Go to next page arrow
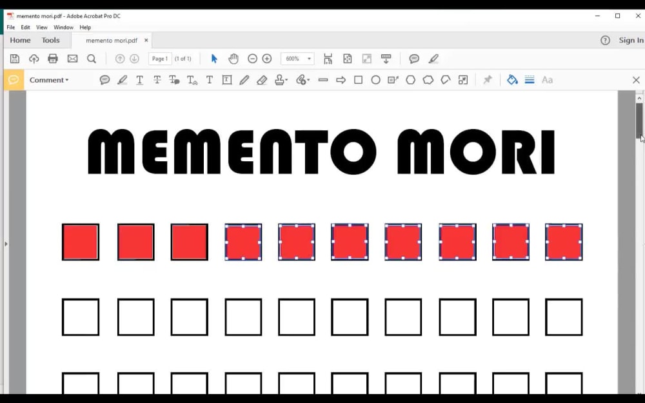The height and width of the screenshot is (403, 645). click(x=134, y=59)
